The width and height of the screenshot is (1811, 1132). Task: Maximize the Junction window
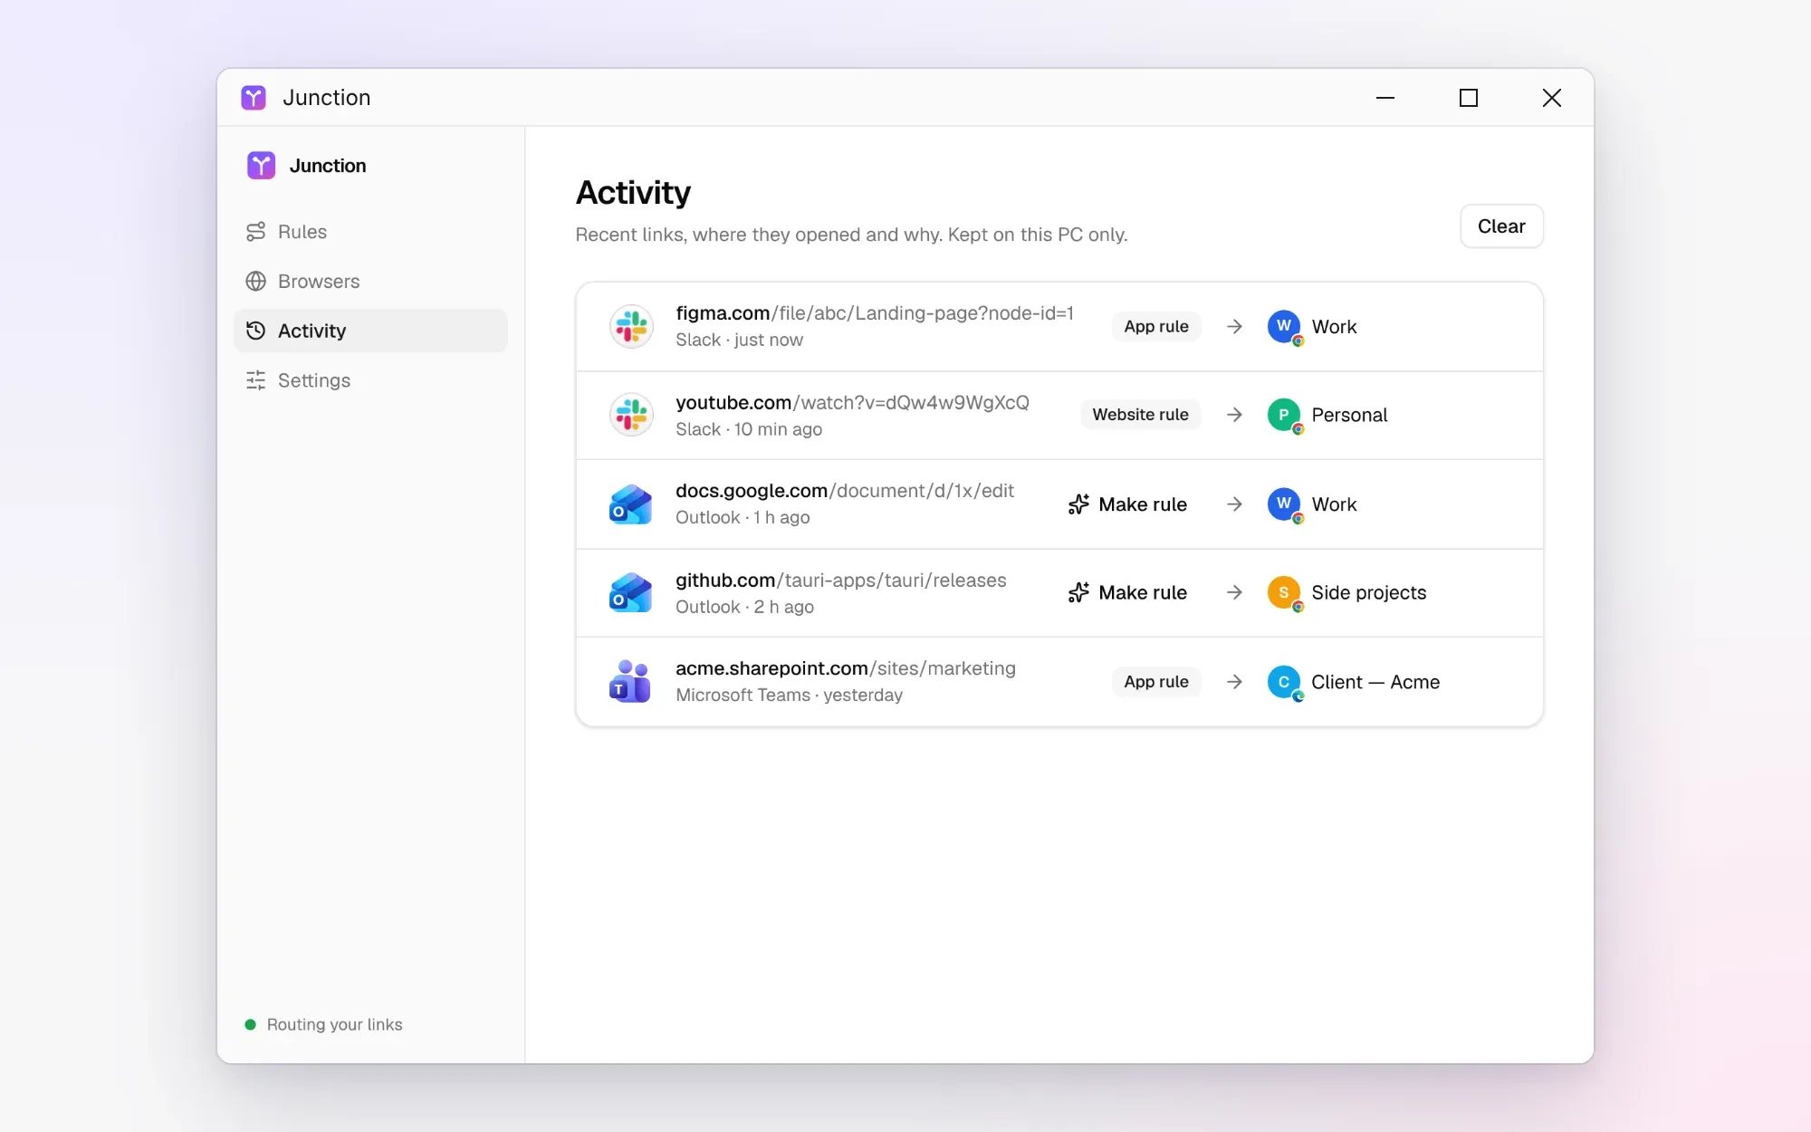tap(1469, 98)
